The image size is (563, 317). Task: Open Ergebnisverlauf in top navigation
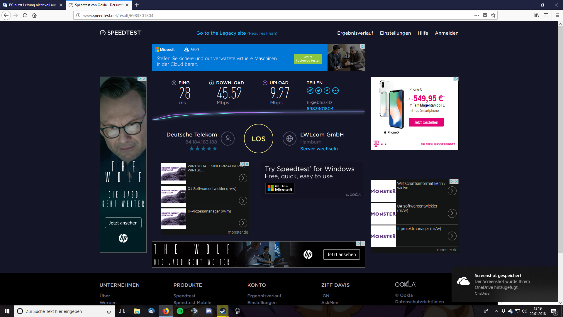pos(355,33)
